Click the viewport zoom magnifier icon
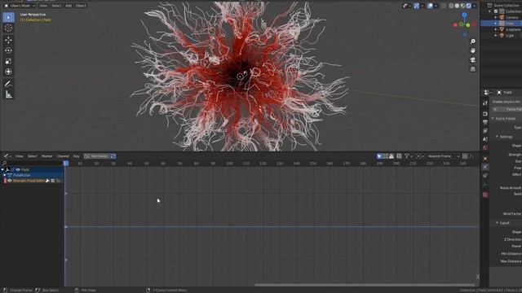The image size is (522, 293). click(x=473, y=42)
